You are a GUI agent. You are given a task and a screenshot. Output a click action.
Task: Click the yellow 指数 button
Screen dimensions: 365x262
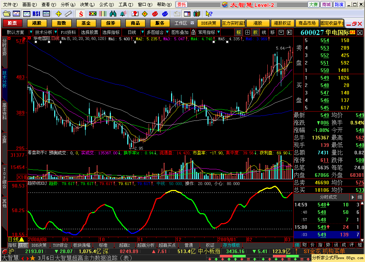[61, 23]
